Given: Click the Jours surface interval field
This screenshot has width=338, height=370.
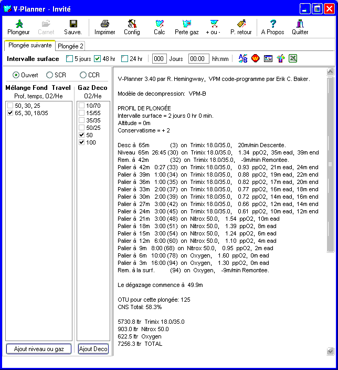Looking at the screenshot, I should tap(160, 59).
